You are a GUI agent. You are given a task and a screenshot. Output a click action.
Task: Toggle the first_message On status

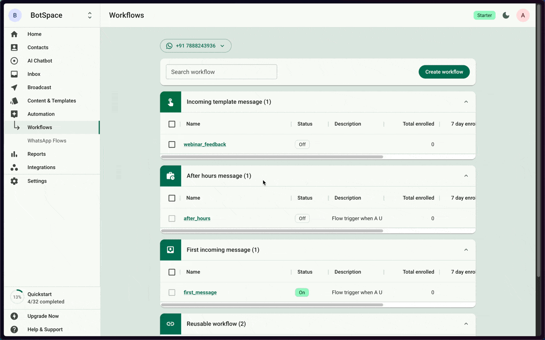302,292
